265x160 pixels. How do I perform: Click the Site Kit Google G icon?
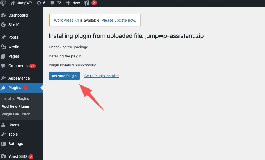[x=3, y=25]
